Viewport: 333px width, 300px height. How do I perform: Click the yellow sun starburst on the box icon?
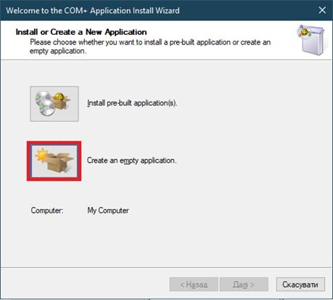point(42,155)
